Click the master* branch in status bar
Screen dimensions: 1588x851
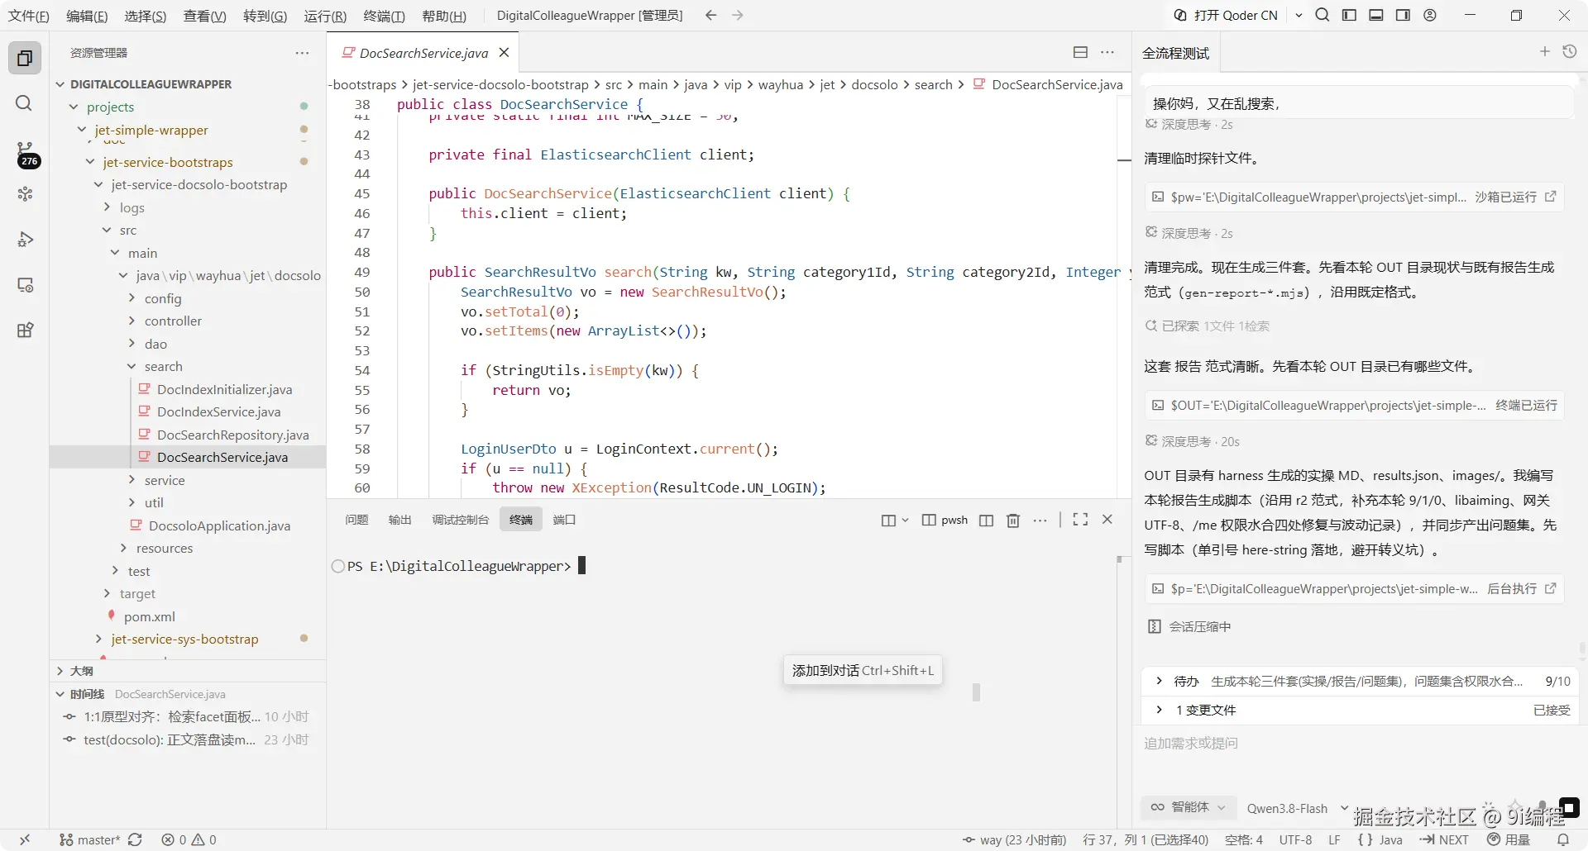(91, 839)
